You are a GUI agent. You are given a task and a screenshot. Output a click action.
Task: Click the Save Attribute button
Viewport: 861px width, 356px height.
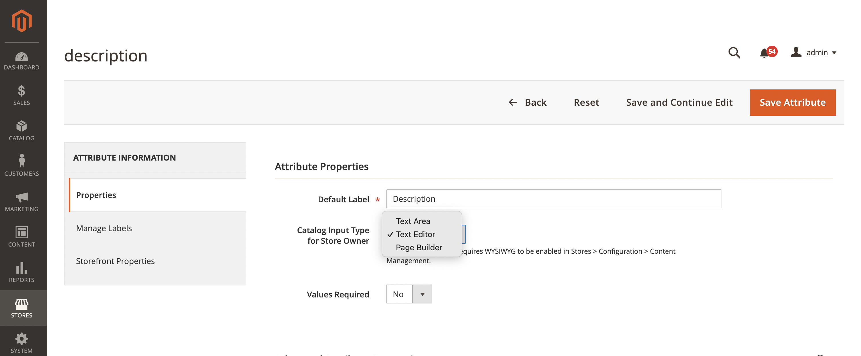click(792, 102)
